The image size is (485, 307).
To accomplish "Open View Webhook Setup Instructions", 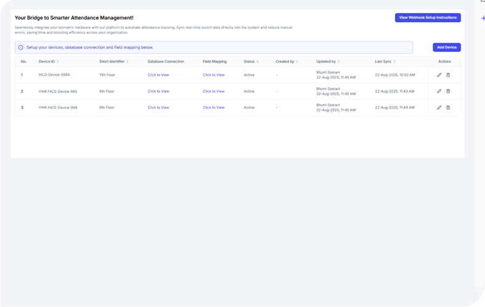I will (428, 18).
